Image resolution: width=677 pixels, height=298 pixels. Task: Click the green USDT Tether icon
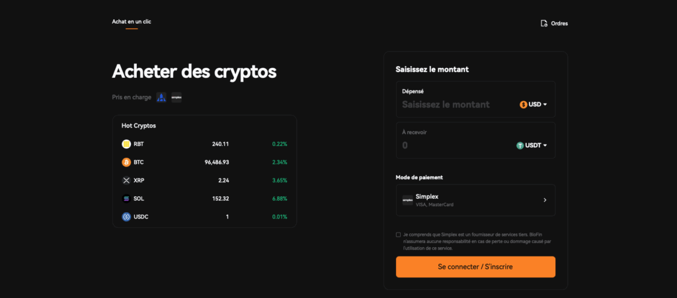coord(520,146)
